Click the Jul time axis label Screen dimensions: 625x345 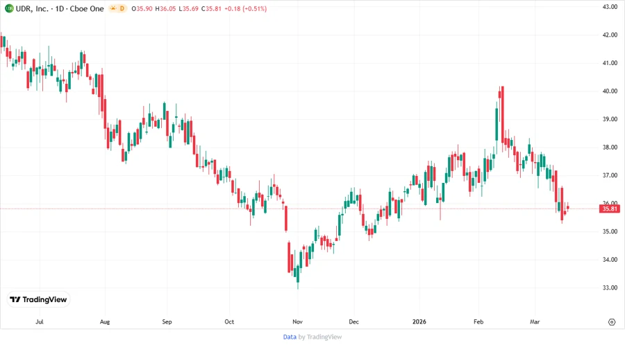40,321
